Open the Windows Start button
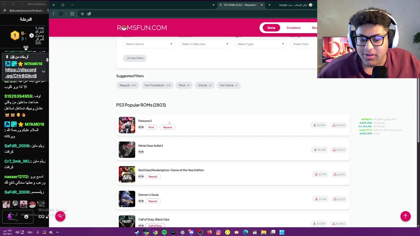Image resolution: width=420 pixels, height=236 pixels. click(282, 232)
